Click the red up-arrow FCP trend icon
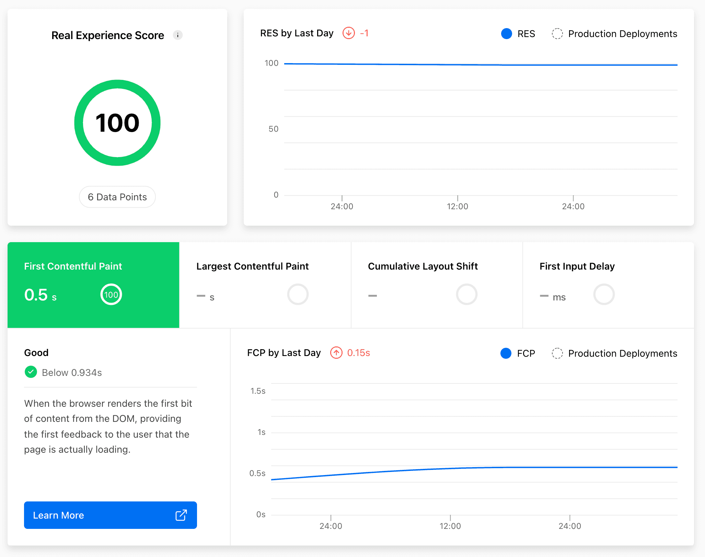The image size is (705, 557). click(x=336, y=353)
